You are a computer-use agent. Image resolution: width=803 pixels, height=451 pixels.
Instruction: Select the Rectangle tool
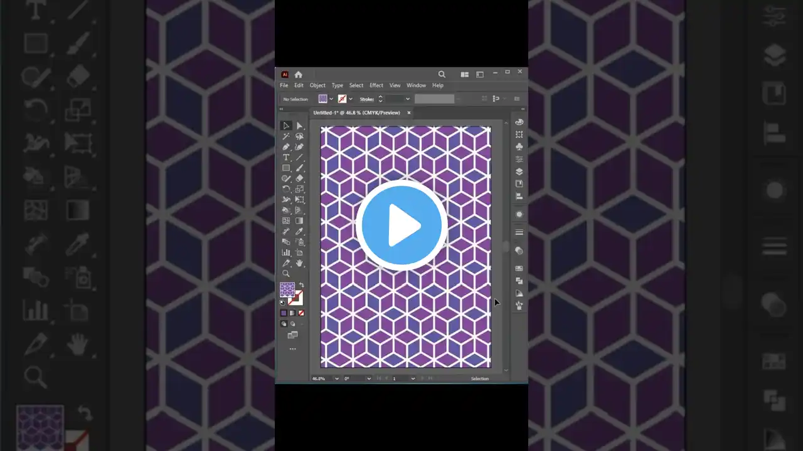(286, 168)
